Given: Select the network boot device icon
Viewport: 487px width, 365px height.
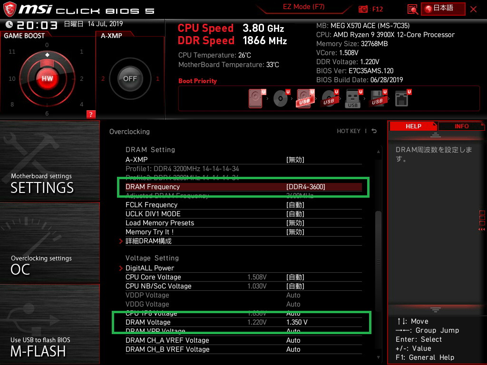Looking at the screenshot, I should point(403,98).
